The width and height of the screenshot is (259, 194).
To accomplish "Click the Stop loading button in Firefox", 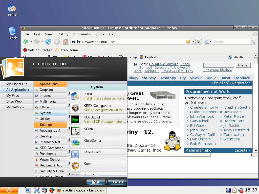I will (57, 42).
